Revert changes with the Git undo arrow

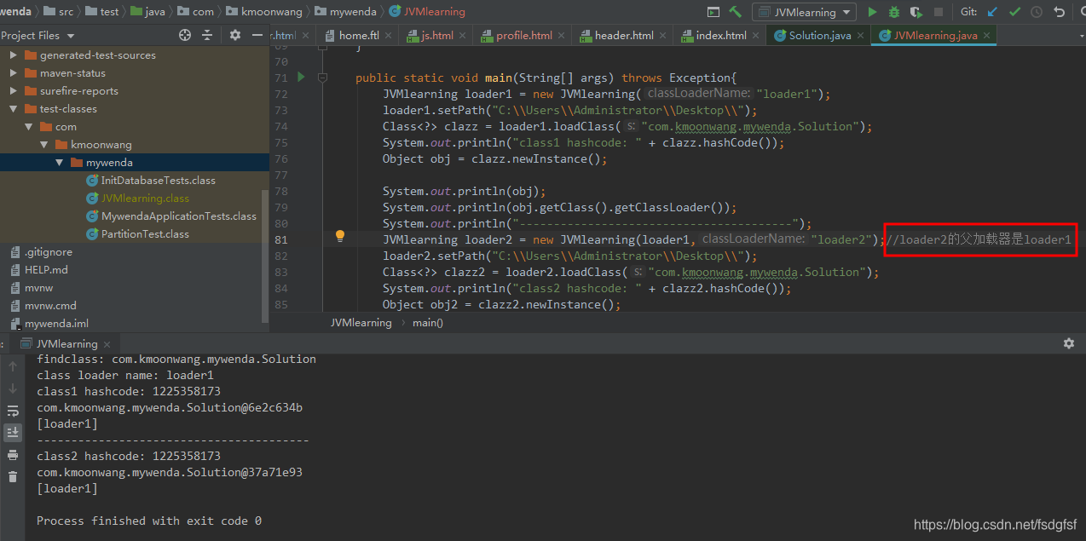(x=1059, y=12)
